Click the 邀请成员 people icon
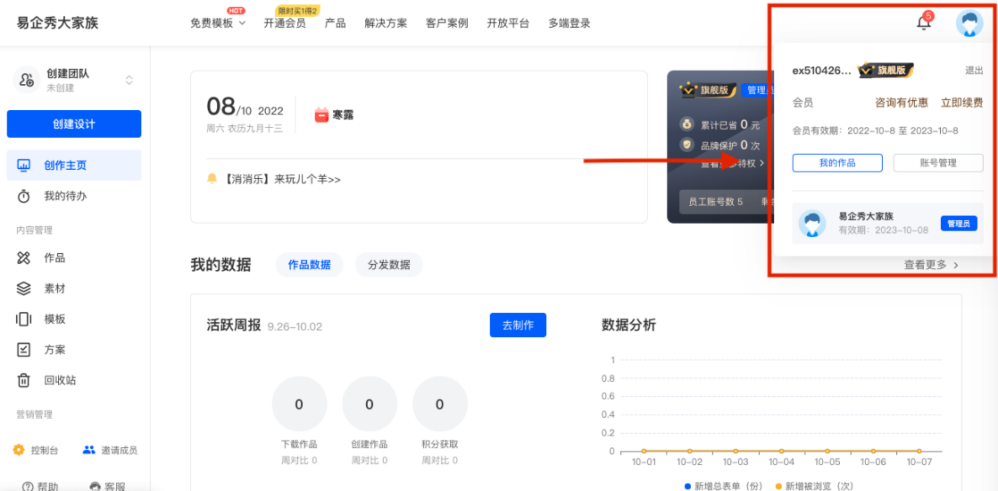This screenshot has width=998, height=491. [x=89, y=450]
